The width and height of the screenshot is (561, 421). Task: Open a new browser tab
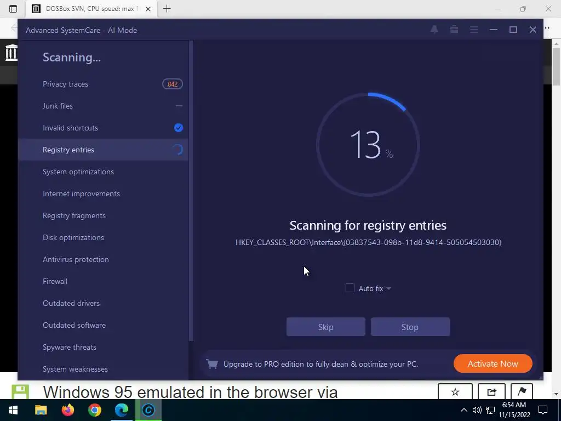click(167, 9)
